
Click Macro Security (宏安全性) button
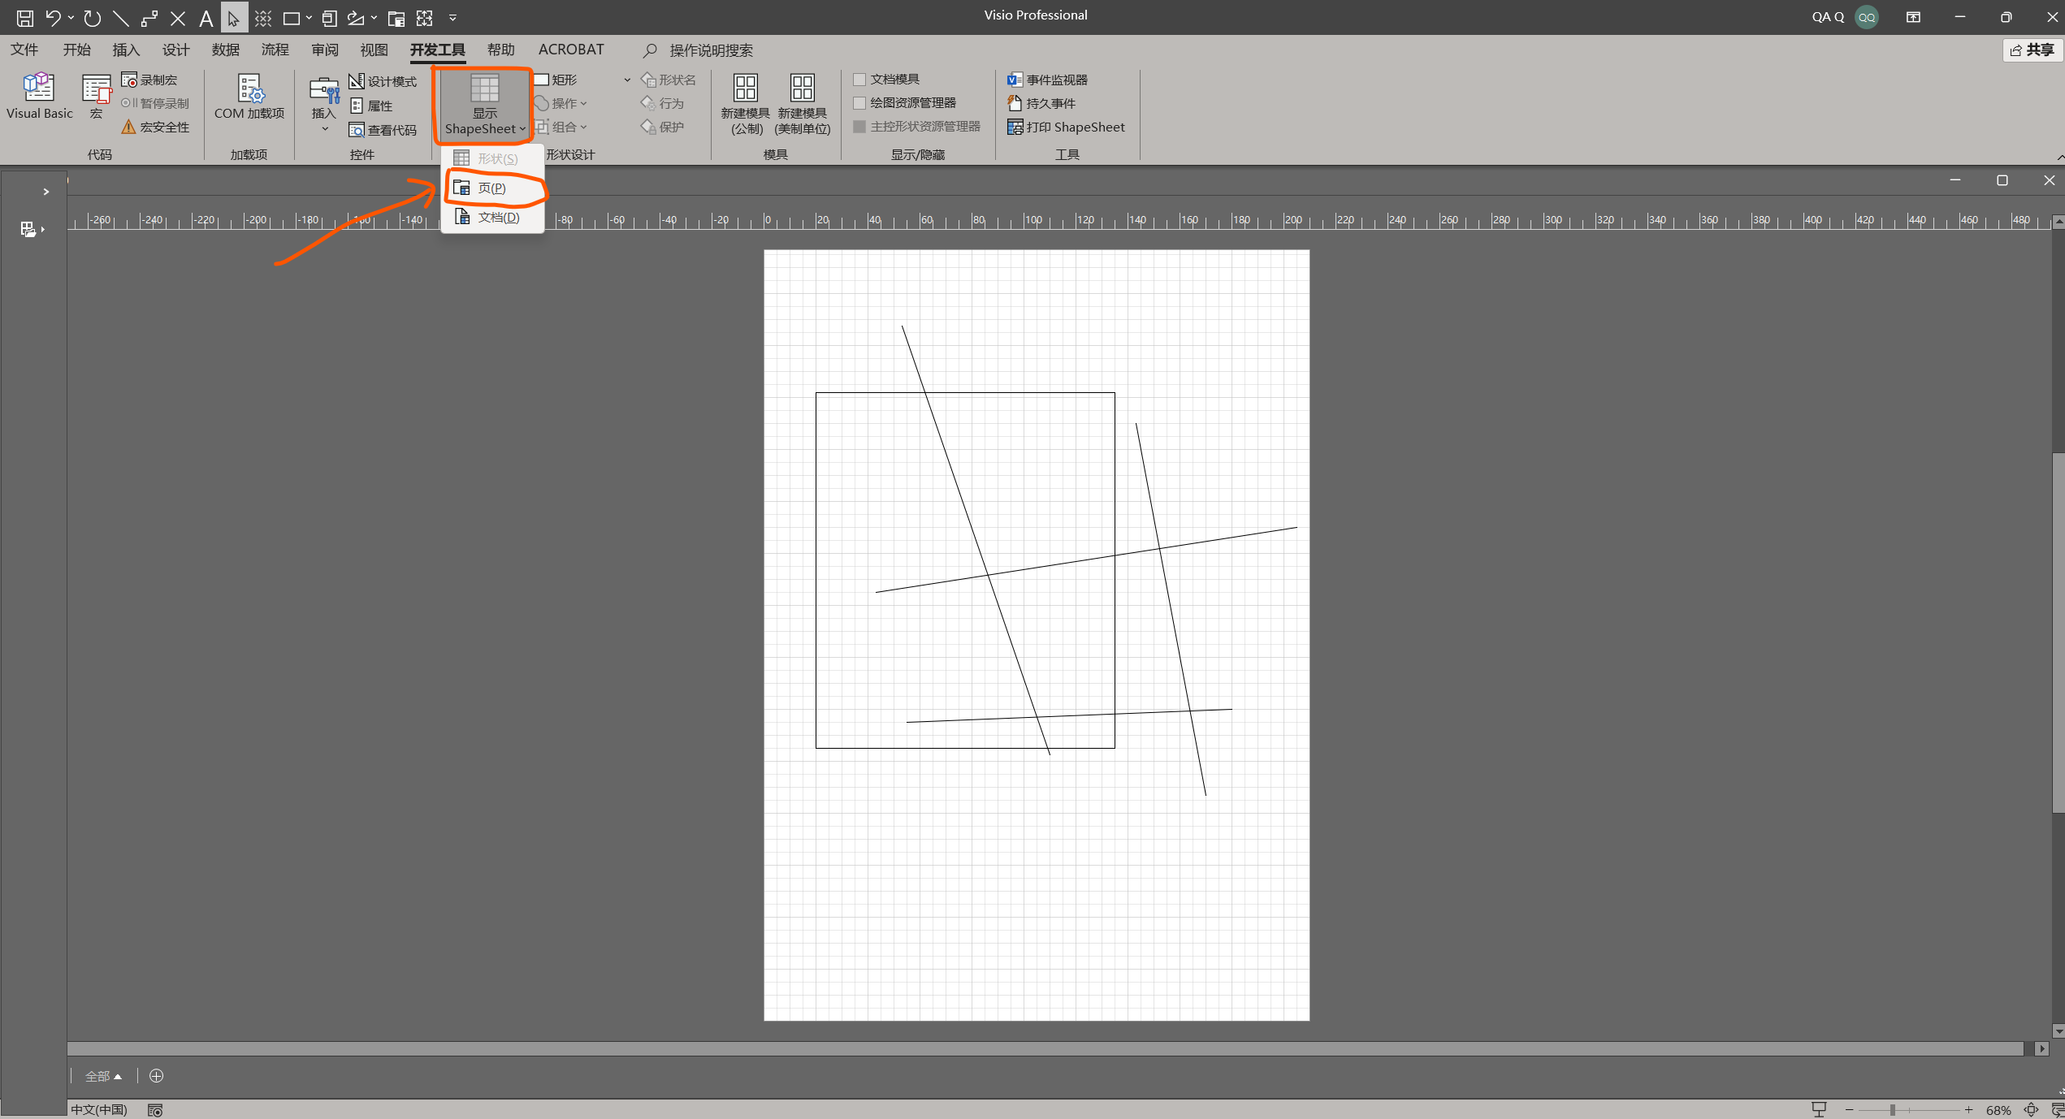155,127
